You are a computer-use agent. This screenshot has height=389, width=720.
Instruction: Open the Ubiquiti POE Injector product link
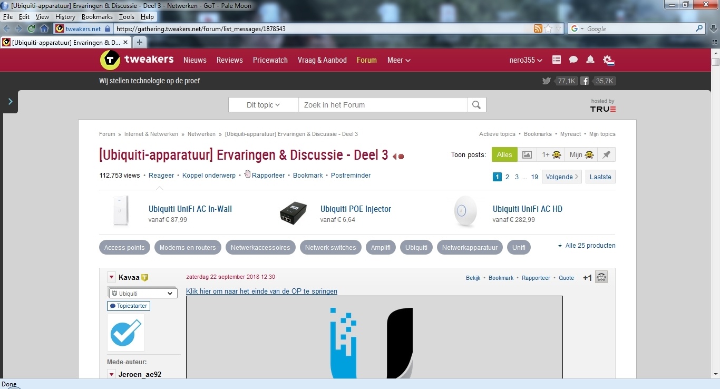[x=356, y=209]
